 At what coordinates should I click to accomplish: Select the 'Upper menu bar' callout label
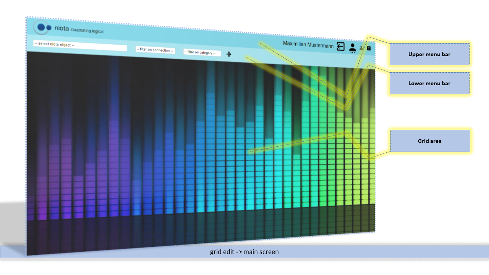coord(429,54)
